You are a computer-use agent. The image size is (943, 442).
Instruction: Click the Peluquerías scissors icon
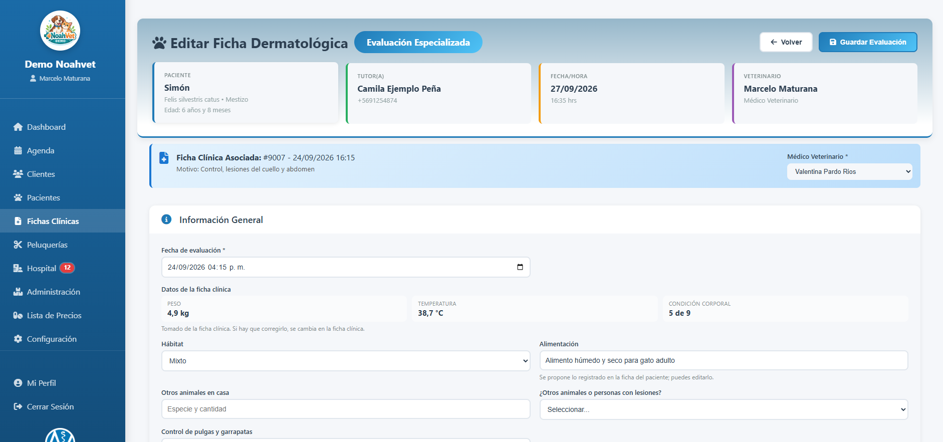coord(18,245)
